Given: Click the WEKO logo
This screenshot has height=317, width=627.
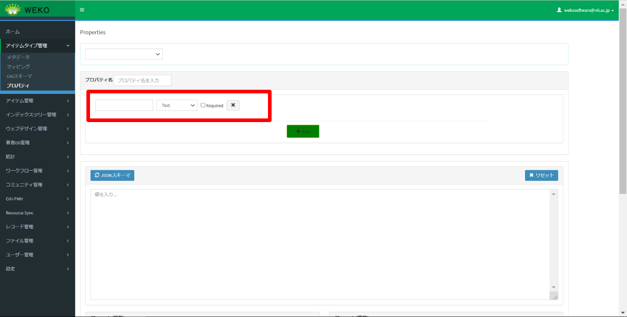Looking at the screenshot, I should tap(28, 10).
